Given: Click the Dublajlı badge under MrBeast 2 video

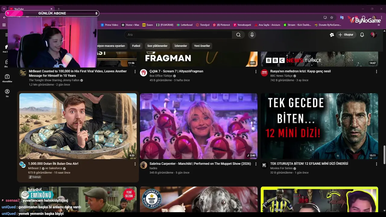Looking at the screenshot, I should [35, 177].
